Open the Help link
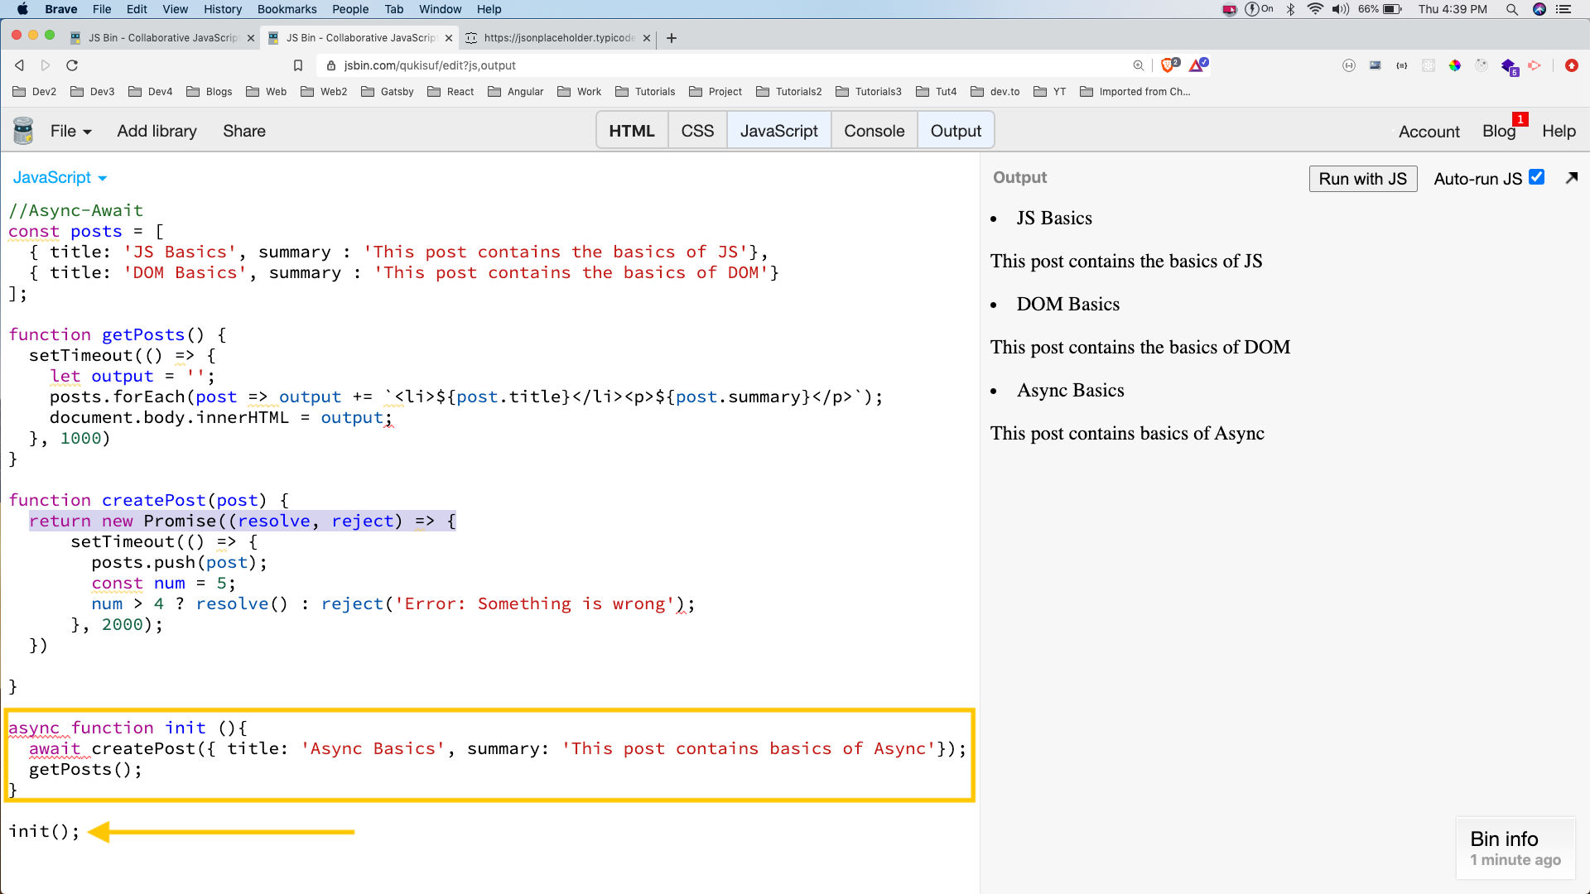The width and height of the screenshot is (1590, 894). click(1559, 132)
